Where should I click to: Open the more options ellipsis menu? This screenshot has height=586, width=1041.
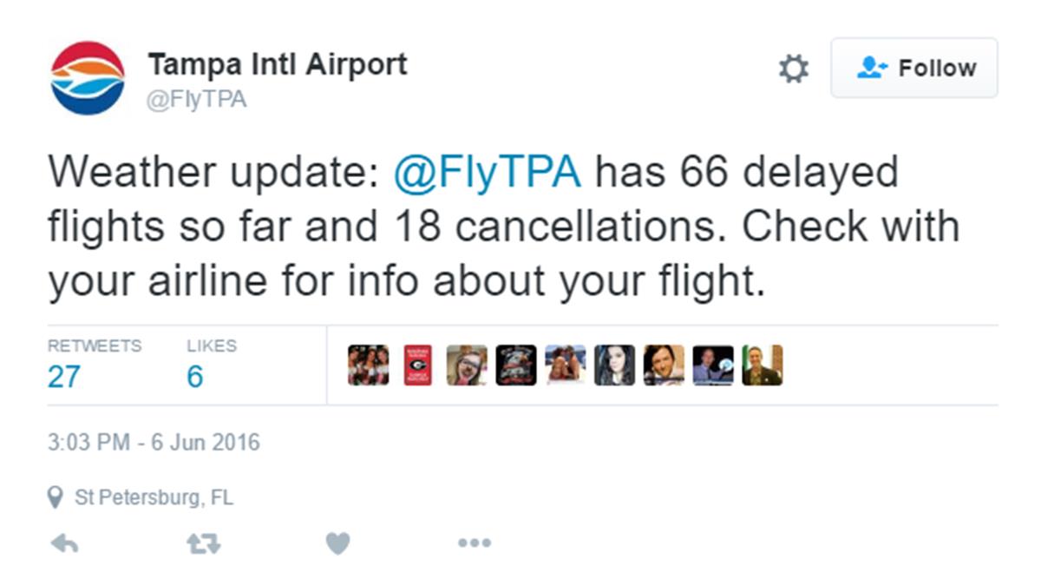pos(474,543)
